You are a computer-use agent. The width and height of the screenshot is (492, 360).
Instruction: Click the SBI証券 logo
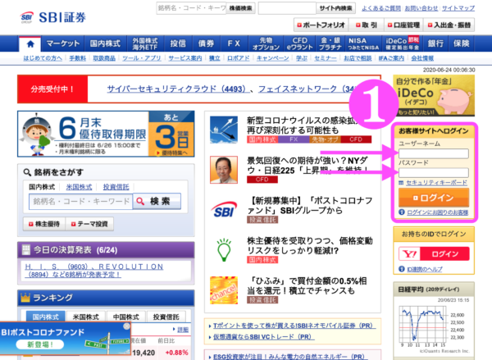pyautogui.click(x=53, y=17)
